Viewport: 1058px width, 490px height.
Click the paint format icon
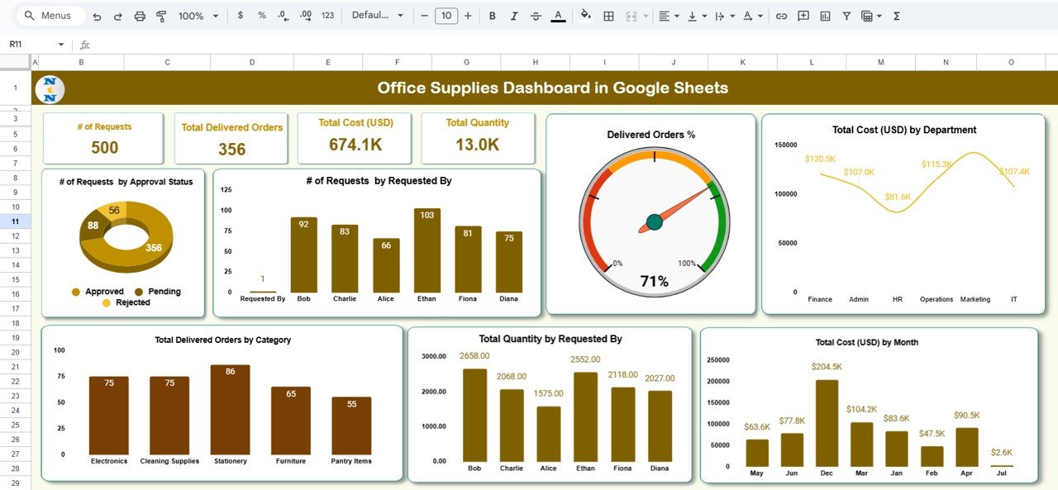click(161, 16)
